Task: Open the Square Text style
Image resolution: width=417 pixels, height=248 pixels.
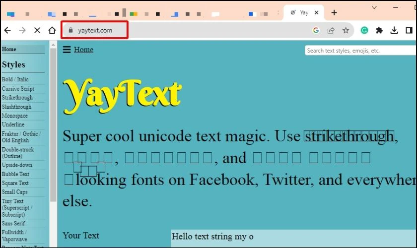Action: tap(15, 183)
